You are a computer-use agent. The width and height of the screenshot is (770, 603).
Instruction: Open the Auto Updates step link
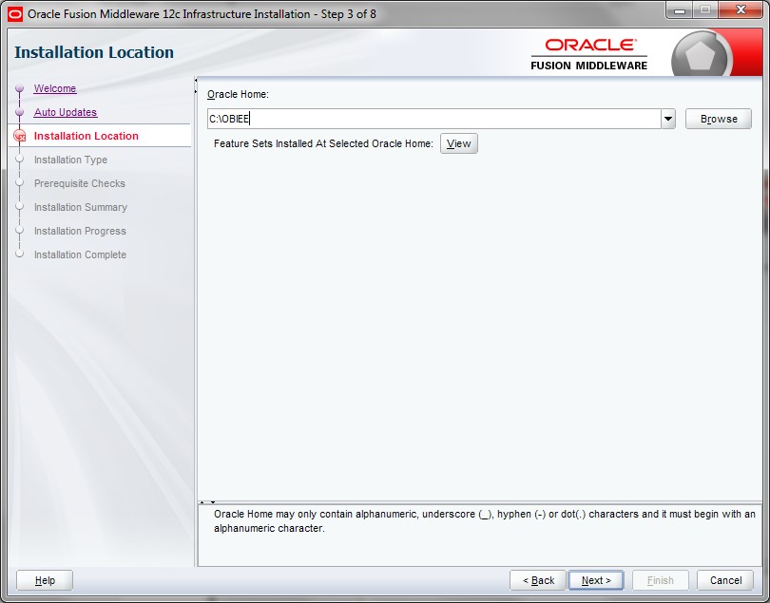[x=66, y=112]
